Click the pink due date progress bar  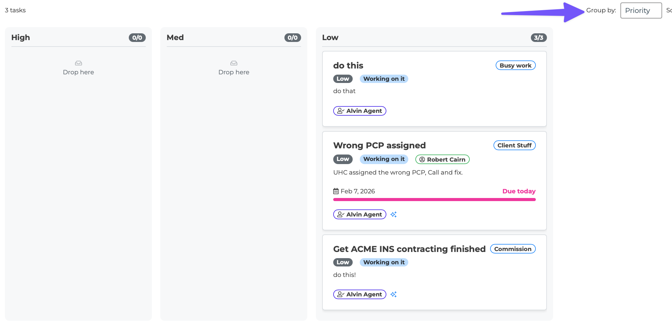pyautogui.click(x=434, y=200)
